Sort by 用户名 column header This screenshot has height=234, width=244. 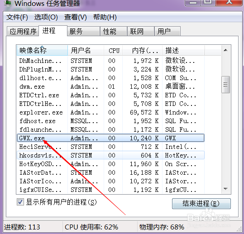point(86,50)
